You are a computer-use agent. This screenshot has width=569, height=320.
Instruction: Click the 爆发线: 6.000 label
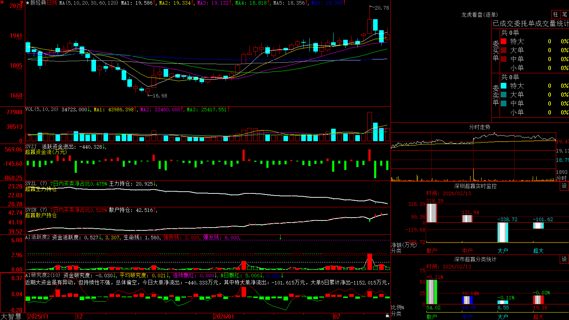click(221, 238)
